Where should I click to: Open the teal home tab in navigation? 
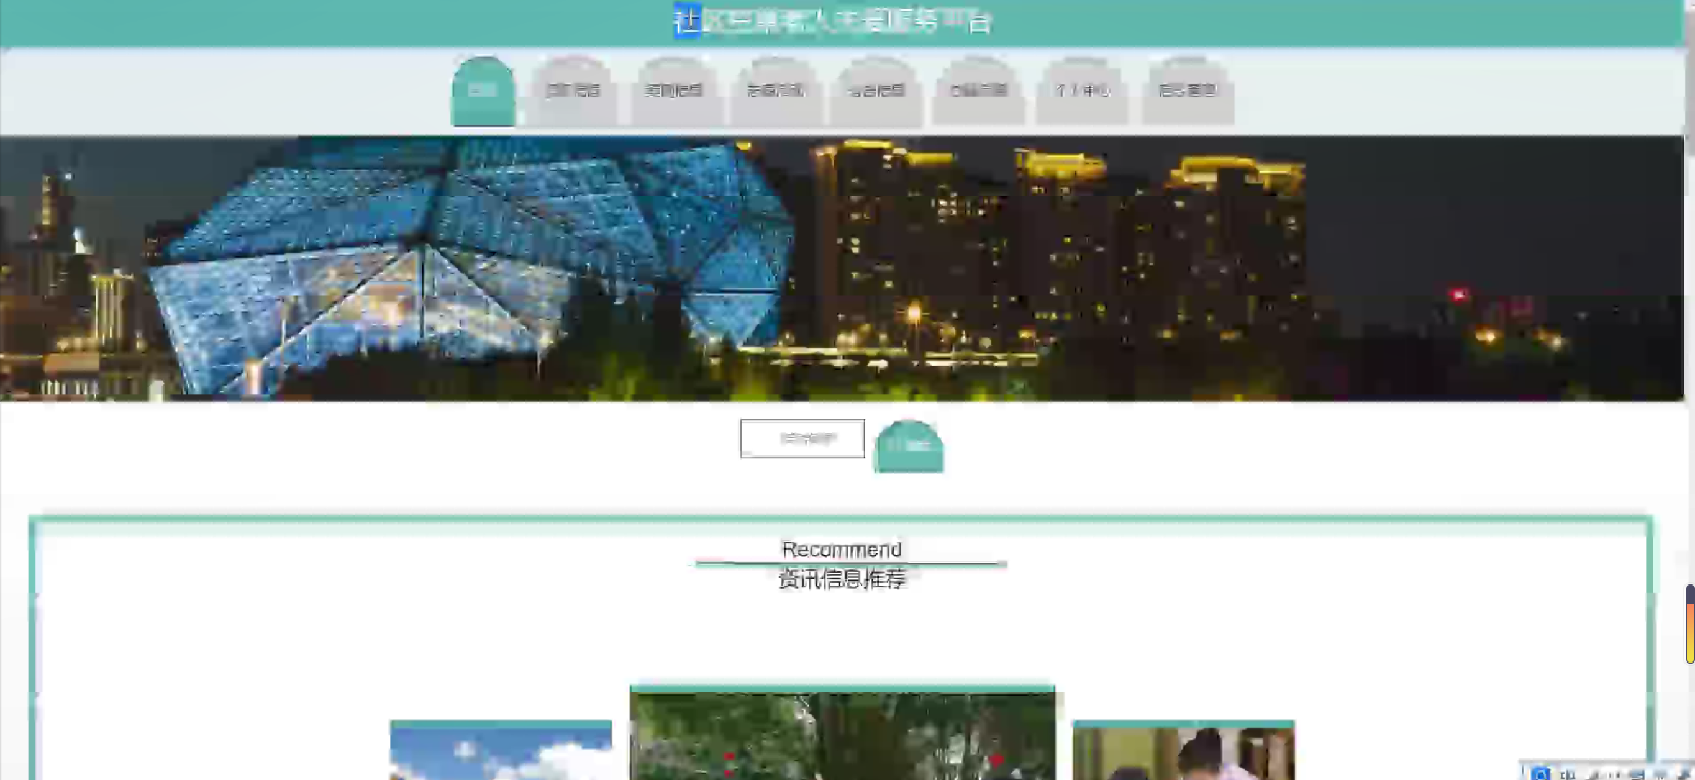pos(483,91)
